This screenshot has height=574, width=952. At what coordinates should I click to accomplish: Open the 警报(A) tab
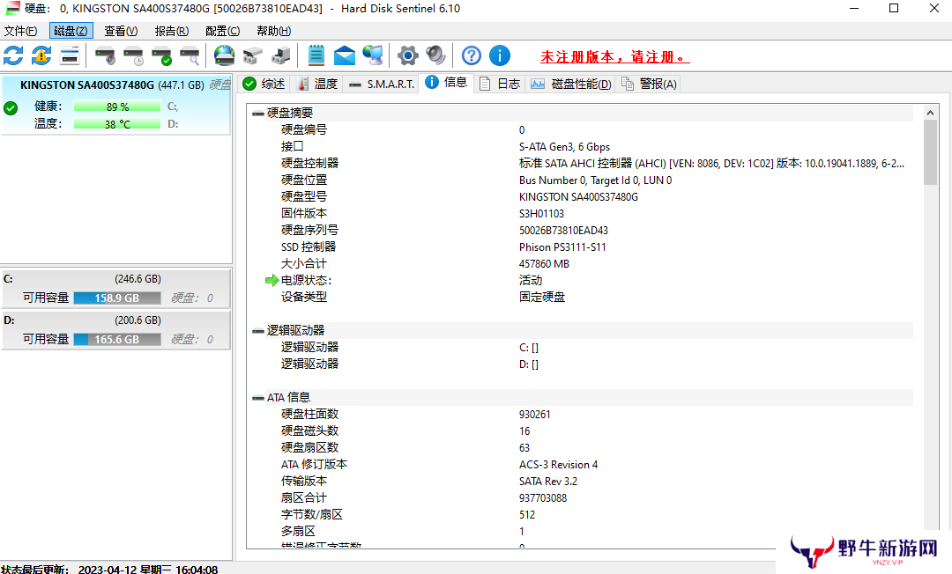click(649, 84)
